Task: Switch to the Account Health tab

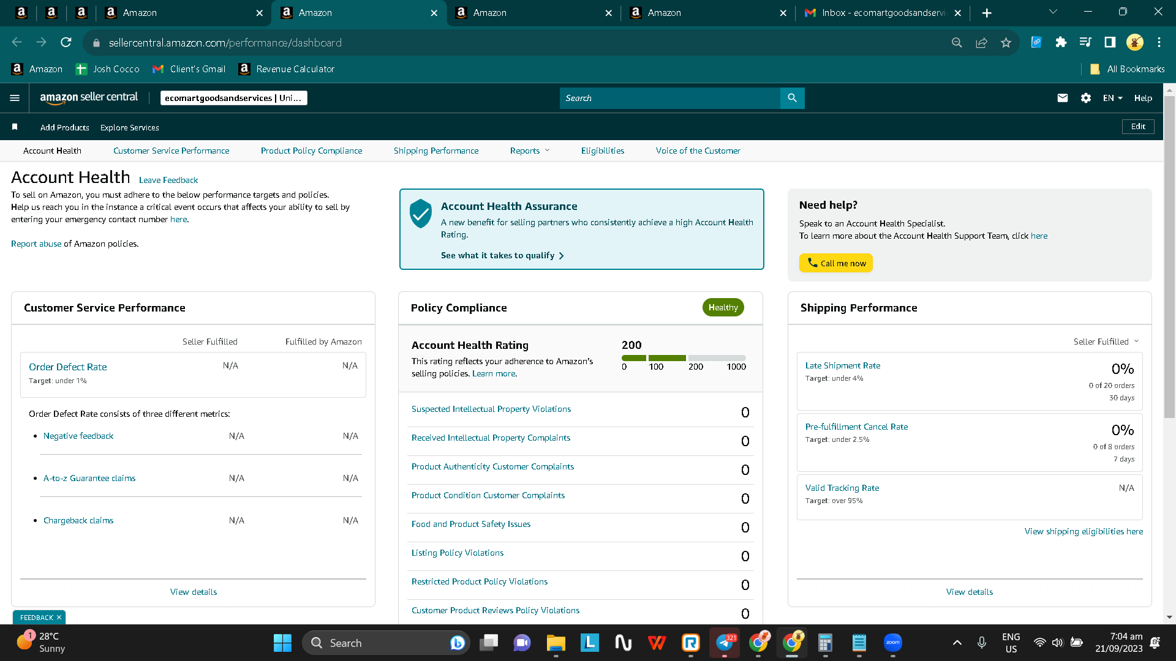Action: point(52,151)
